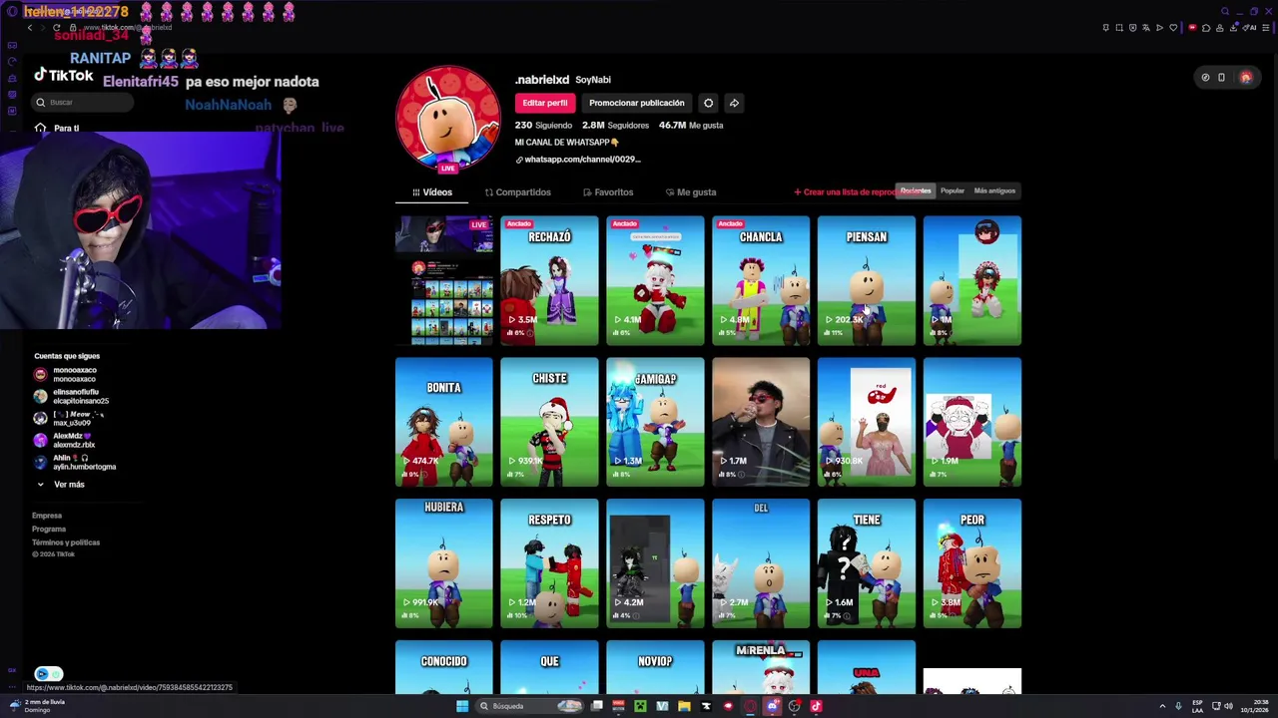
Task: Open the browser AI assistant icon
Action: coord(1249,28)
